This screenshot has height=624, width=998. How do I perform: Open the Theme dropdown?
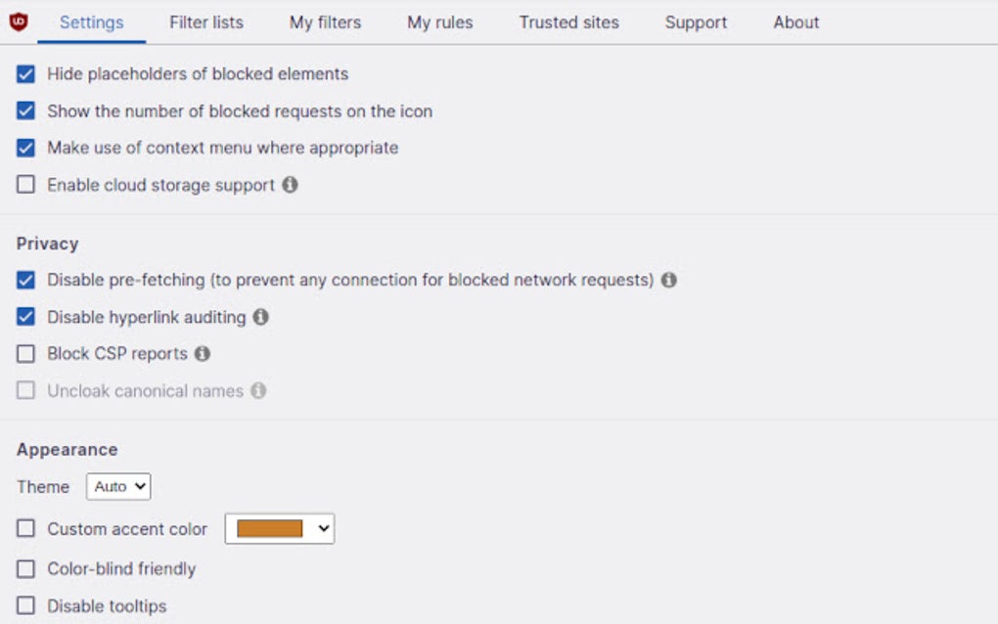117,486
